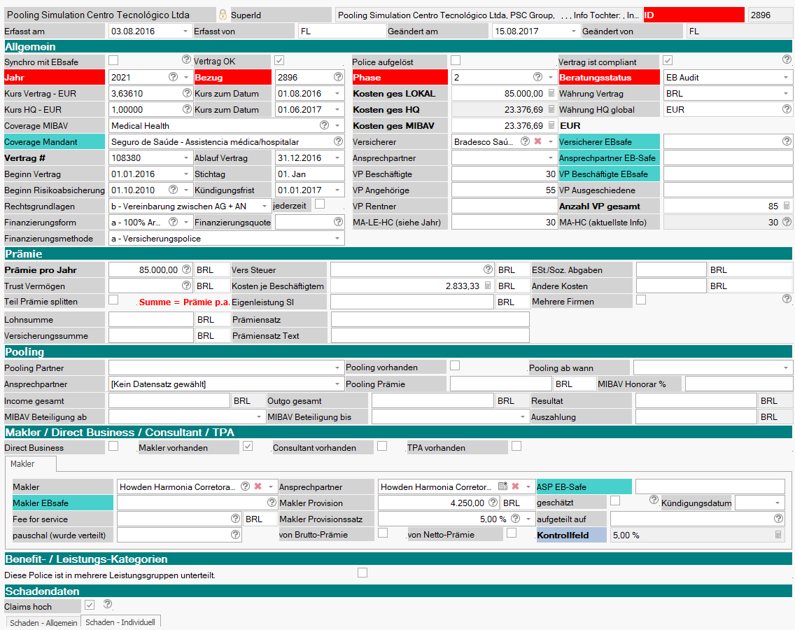Image resolution: width=795 pixels, height=630 pixels.
Task: Click help icon next to Claims hoch
Action: point(108,603)
